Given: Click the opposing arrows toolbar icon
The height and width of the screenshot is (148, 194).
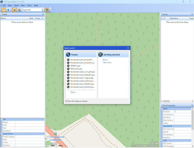Looking at the screenshot, I should [x=19, y=10].
